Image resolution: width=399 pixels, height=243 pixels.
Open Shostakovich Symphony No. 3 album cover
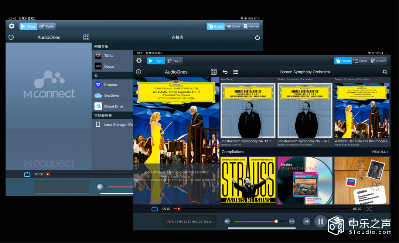point(305,110)
